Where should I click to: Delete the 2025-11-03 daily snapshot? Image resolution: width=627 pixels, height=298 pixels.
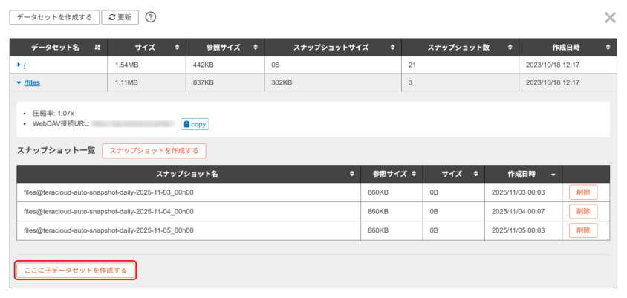point(583,192)
